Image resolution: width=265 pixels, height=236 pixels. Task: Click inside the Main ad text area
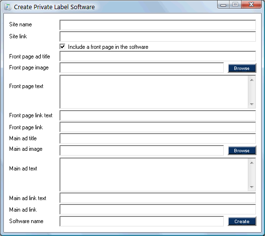[154, 175]
